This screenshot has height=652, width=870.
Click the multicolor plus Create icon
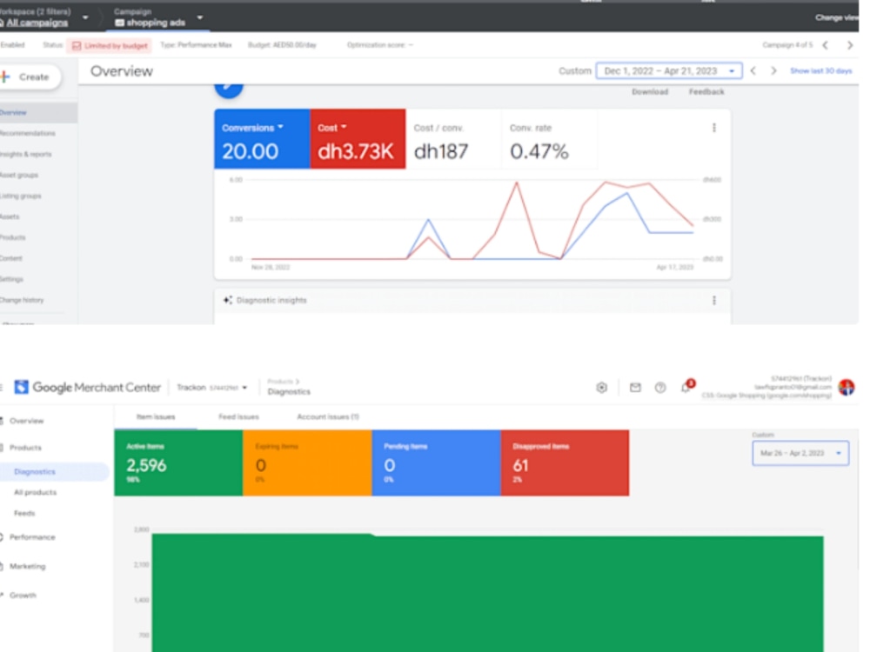pyautogui.click(x=5, y=77)
